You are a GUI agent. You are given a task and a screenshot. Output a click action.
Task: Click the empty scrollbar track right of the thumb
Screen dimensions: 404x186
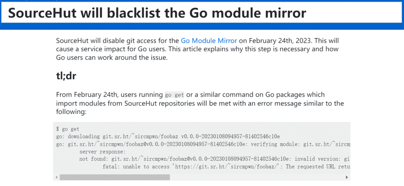click(257, 177)
